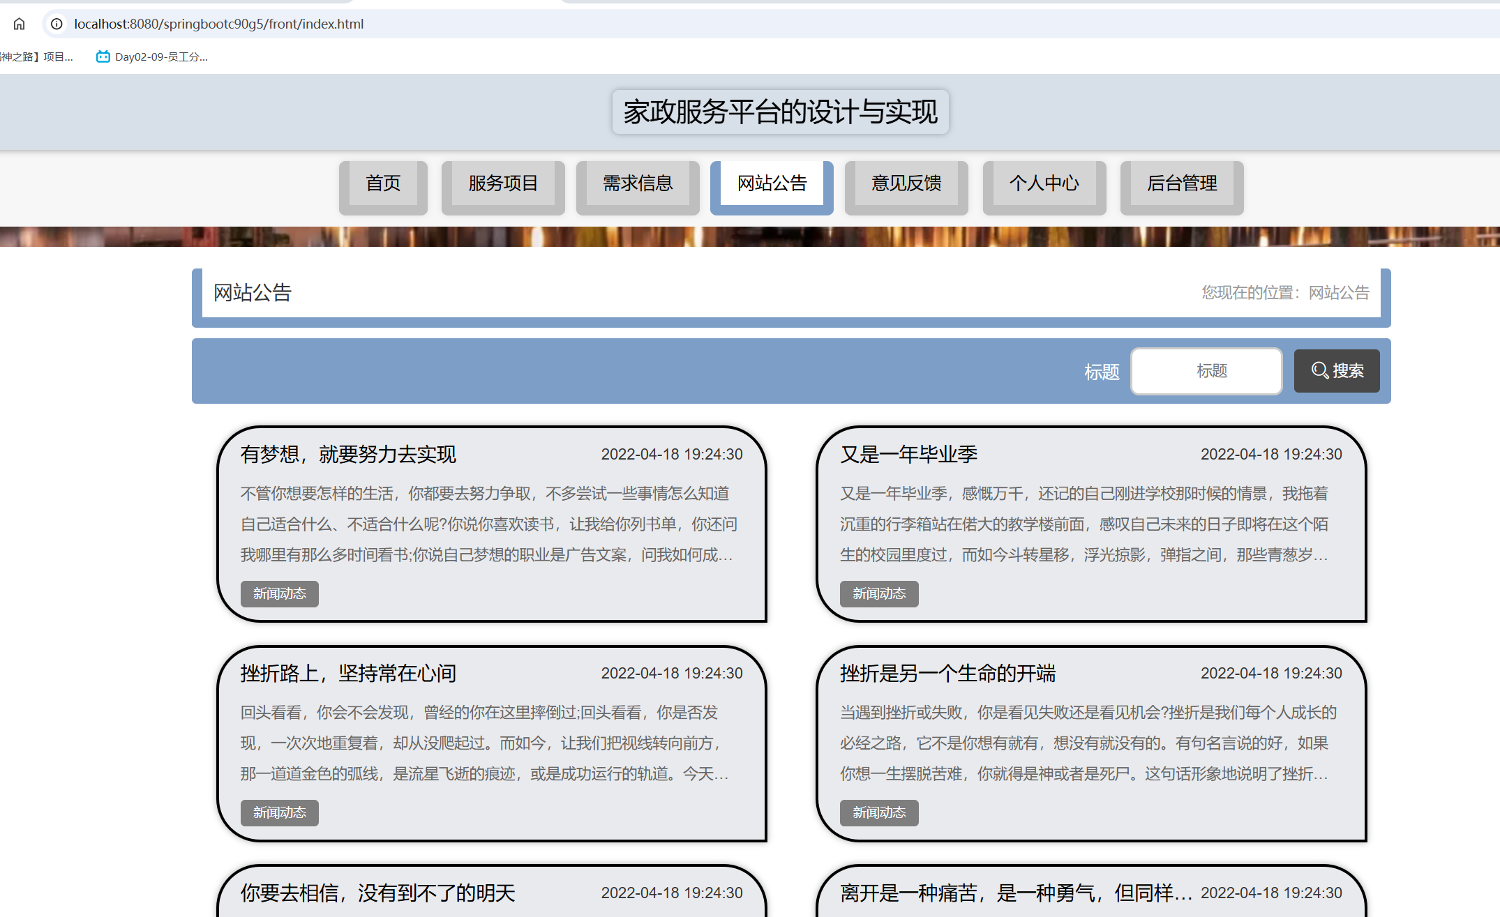
Task: Open the 项目 bookmark
Action: point(36,56)
